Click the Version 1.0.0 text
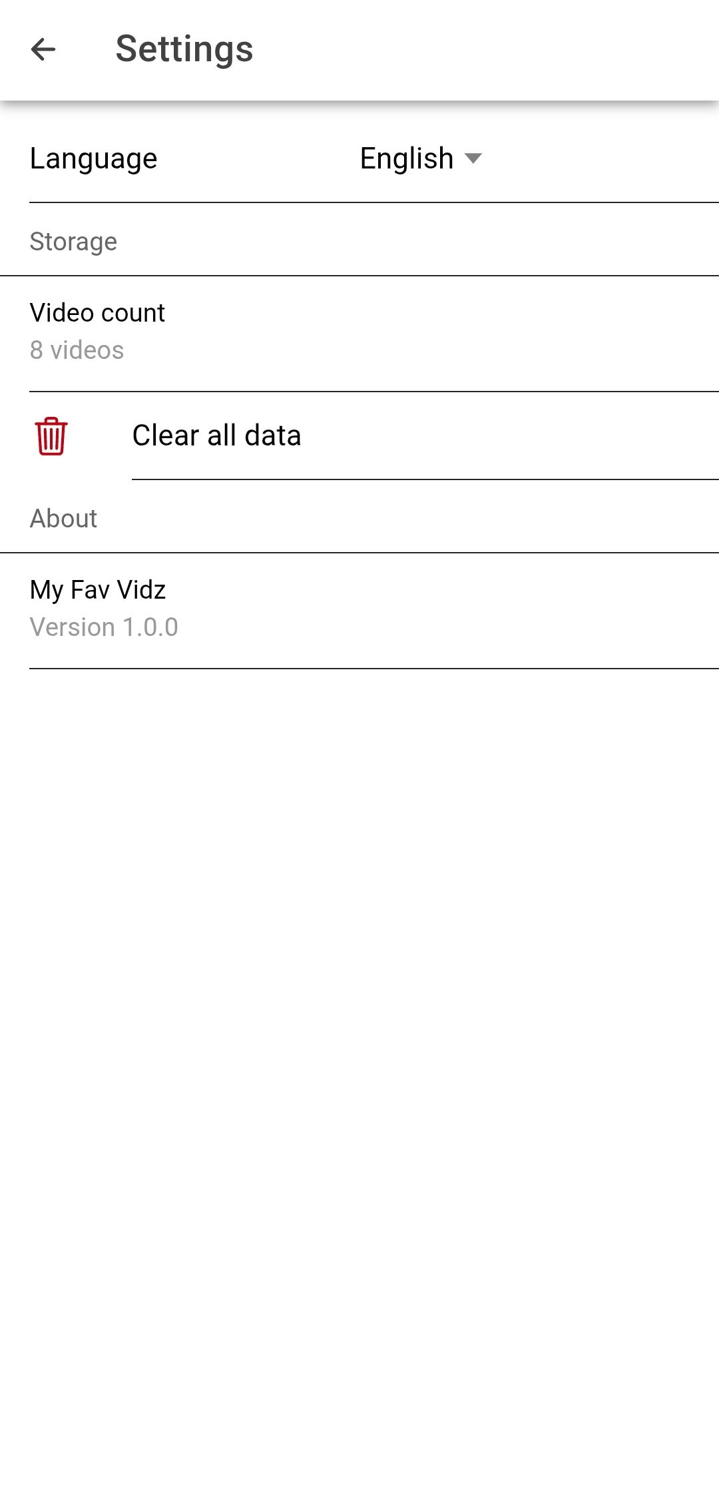The image size is (719, 1501). tap(104, 627)
